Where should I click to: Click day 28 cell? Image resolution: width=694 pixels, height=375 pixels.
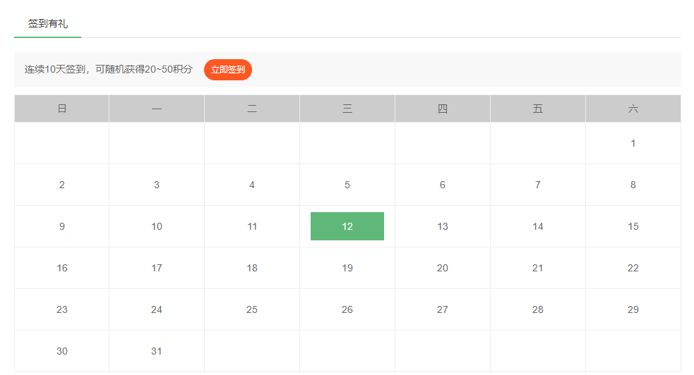[x=538, y=309]
